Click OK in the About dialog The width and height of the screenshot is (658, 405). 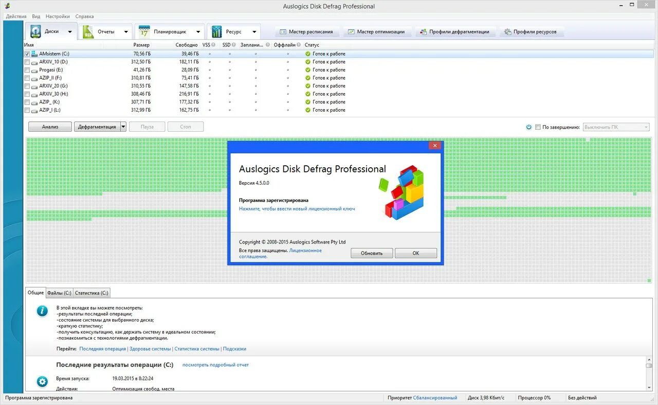(416, 253)
